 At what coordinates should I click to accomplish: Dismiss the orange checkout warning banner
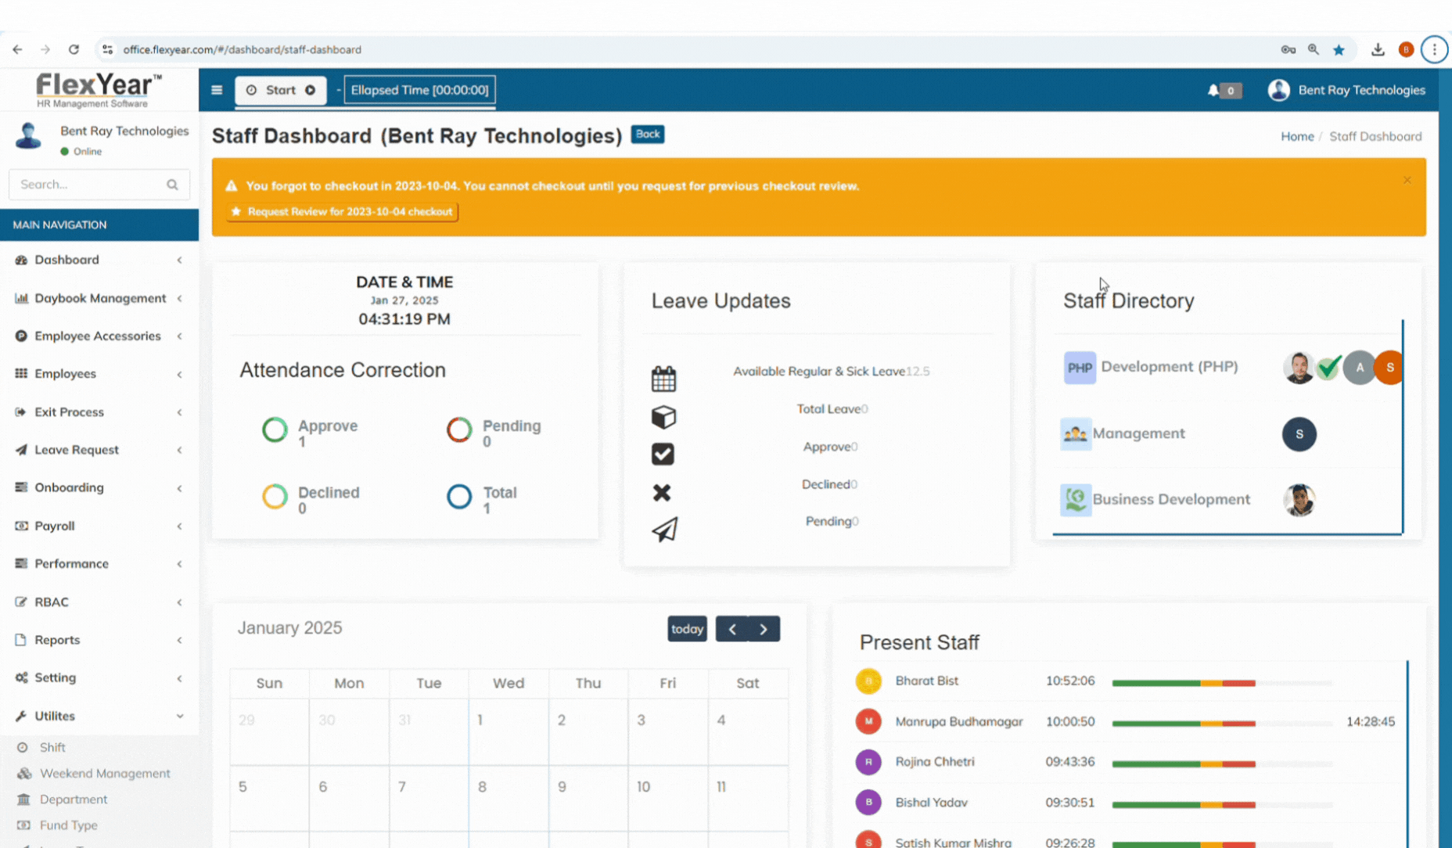pos(1407,180)
